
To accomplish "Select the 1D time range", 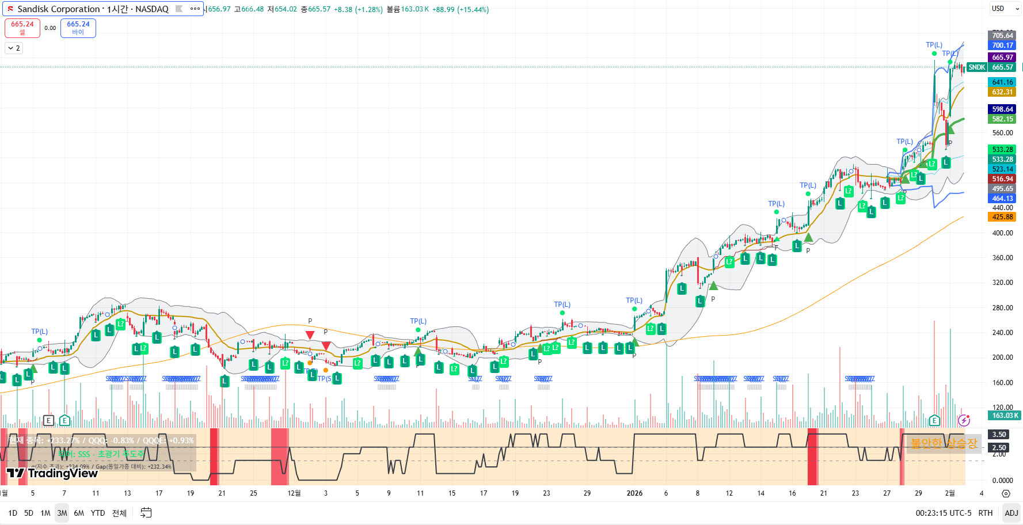I will [x=13, y=513].
